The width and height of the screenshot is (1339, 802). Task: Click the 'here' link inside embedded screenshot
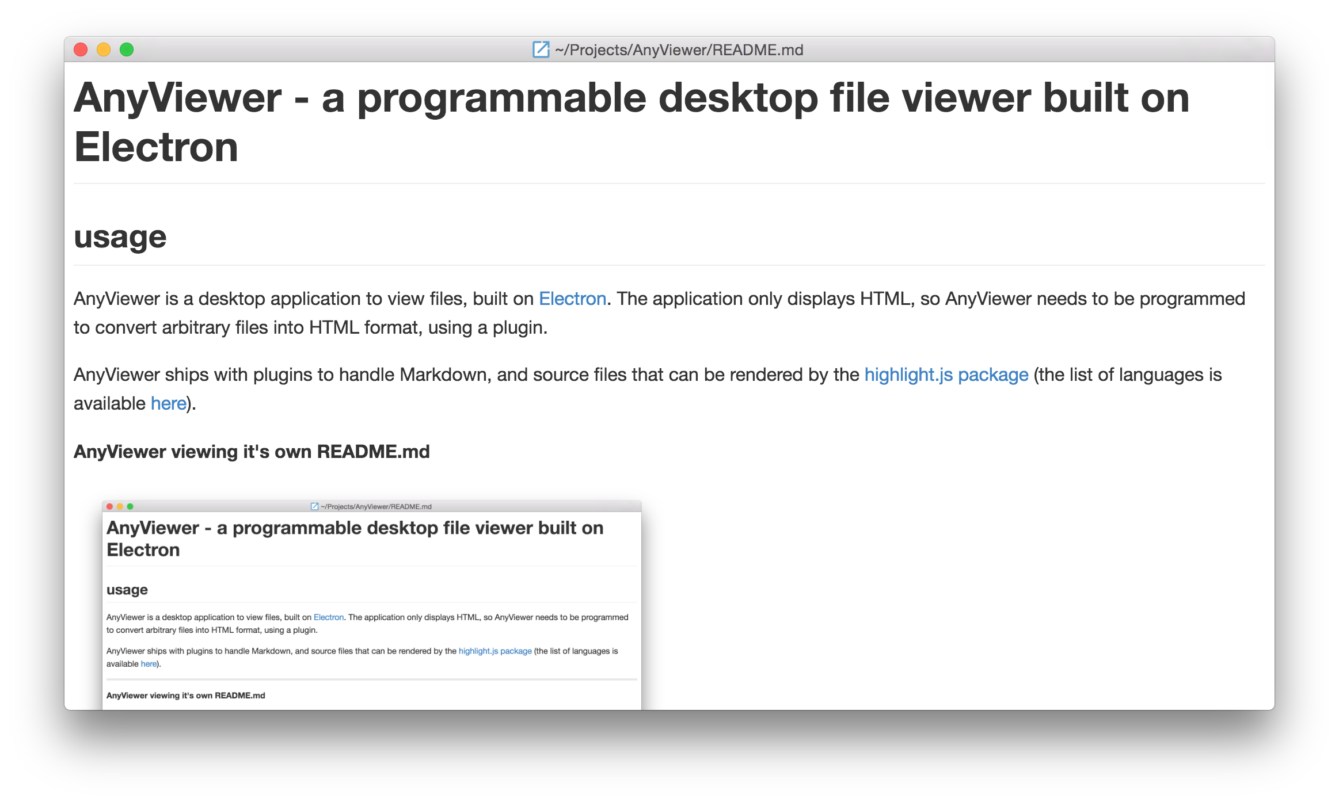point(149,664)
